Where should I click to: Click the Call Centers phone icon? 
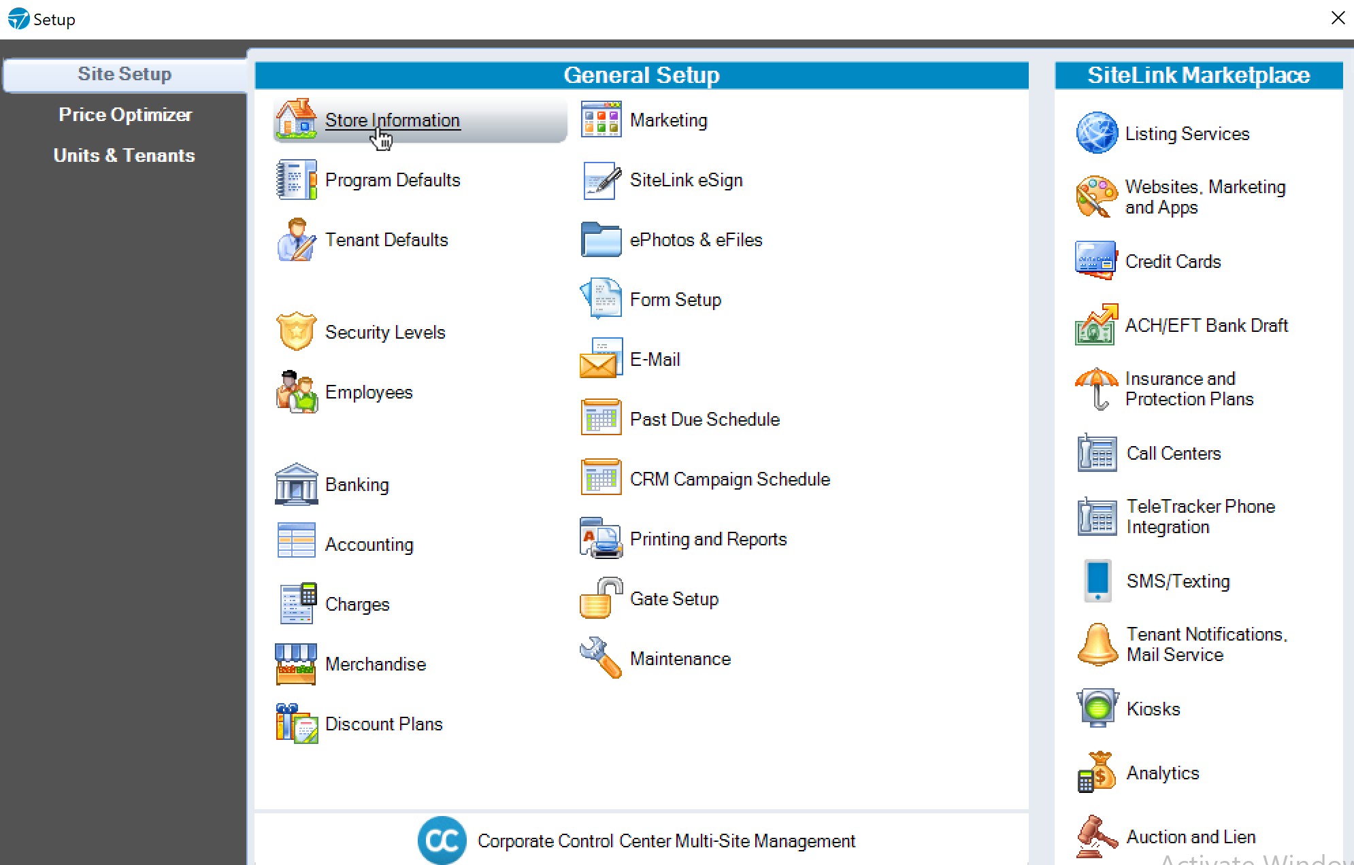pyautogui.click(x=1097, y=452)
